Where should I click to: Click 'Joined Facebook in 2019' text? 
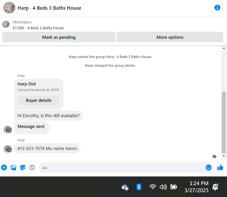tap(38, 90)
